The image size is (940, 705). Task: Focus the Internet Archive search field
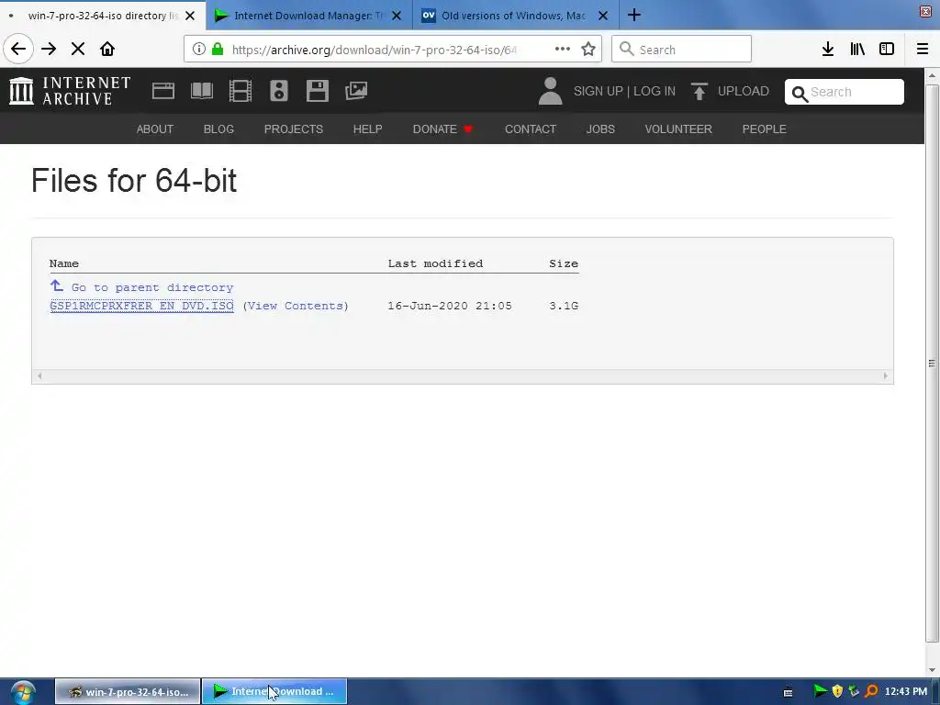point(845,92)
